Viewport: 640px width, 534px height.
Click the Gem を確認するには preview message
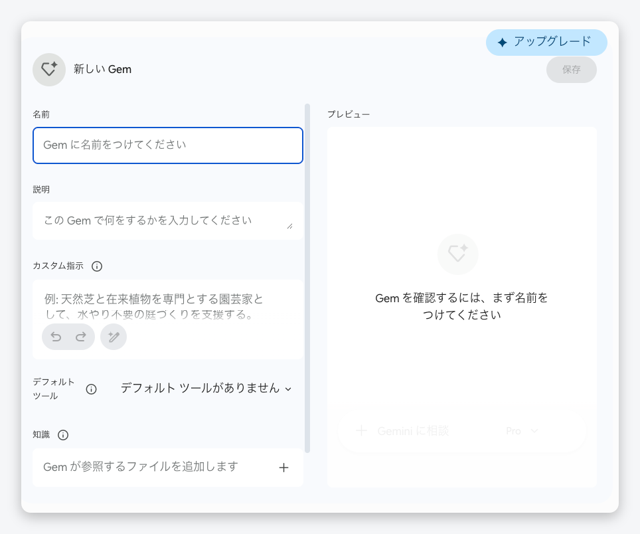click(461, 306)
